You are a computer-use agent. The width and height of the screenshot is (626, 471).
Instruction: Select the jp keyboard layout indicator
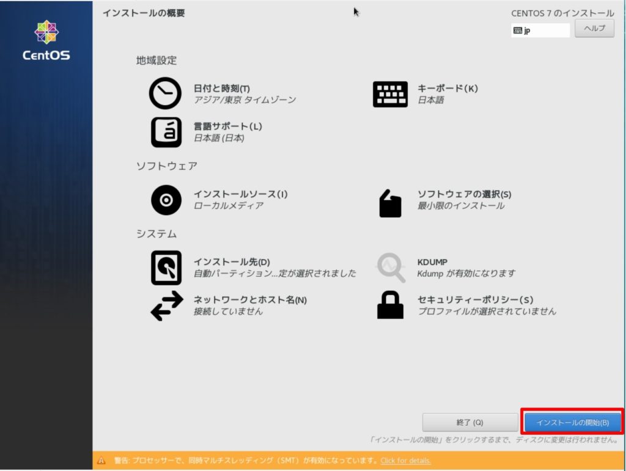pos(540,31)
